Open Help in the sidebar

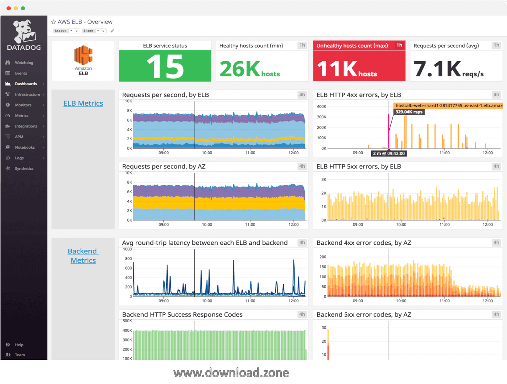[x=19, y=345]
